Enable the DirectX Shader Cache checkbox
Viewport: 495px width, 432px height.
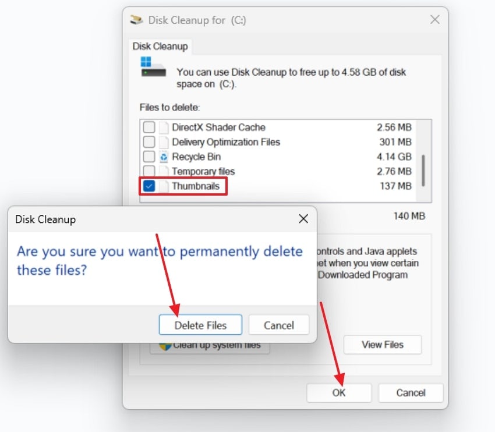(149, 127)
